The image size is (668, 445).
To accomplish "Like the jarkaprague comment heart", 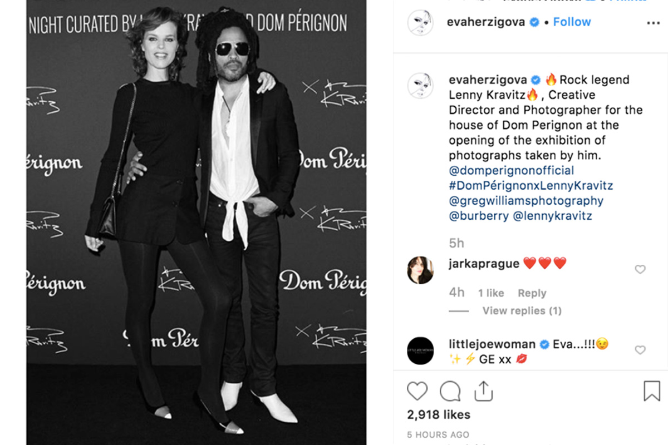I will point(640,269).
